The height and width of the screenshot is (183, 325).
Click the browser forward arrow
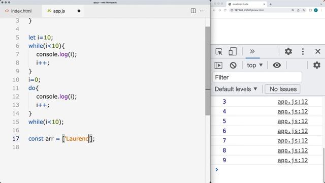click(220, 10)
